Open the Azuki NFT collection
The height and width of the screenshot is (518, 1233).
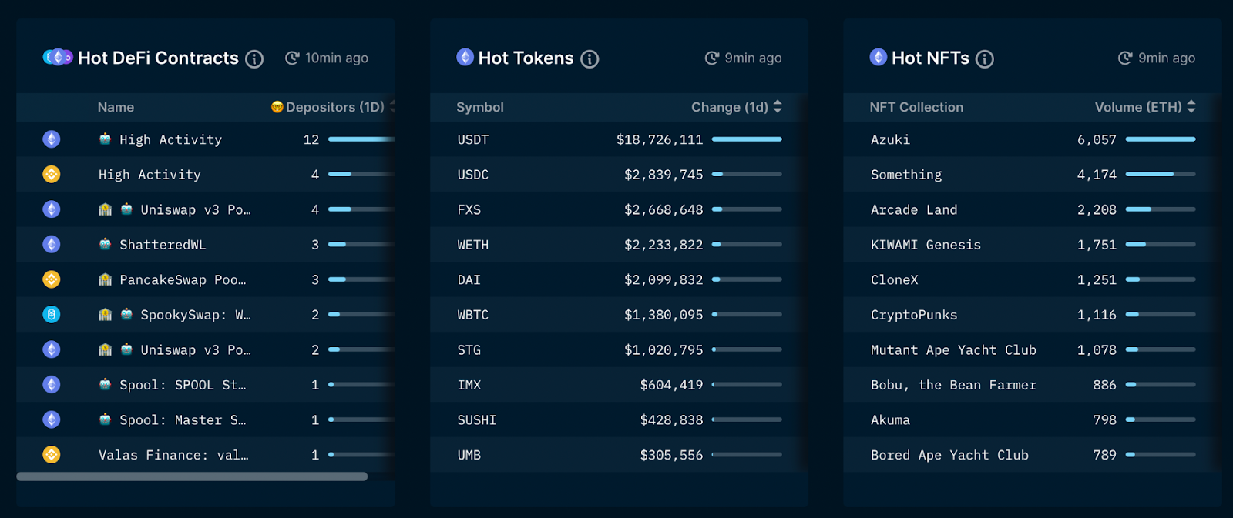point(890,139)
